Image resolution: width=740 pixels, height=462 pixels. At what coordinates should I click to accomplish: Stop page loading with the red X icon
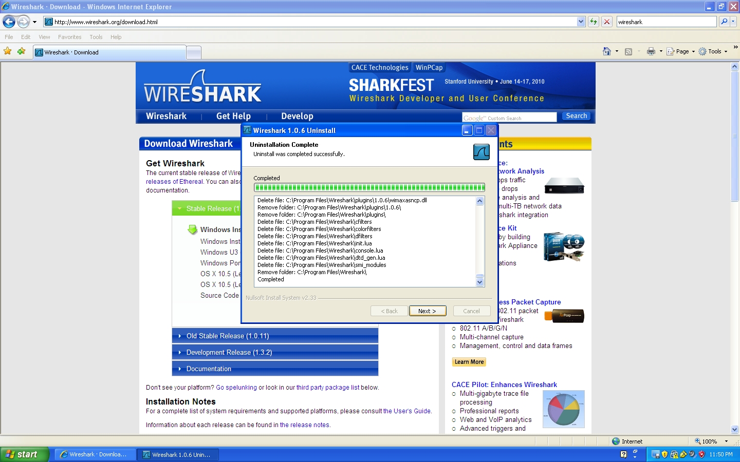point(607,22)
